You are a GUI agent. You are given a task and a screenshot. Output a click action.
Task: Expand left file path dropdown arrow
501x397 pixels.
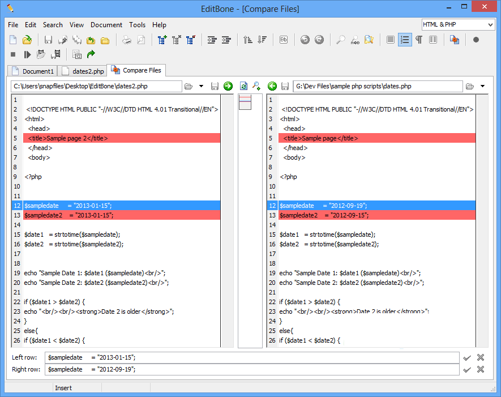[x=201, y=86]
